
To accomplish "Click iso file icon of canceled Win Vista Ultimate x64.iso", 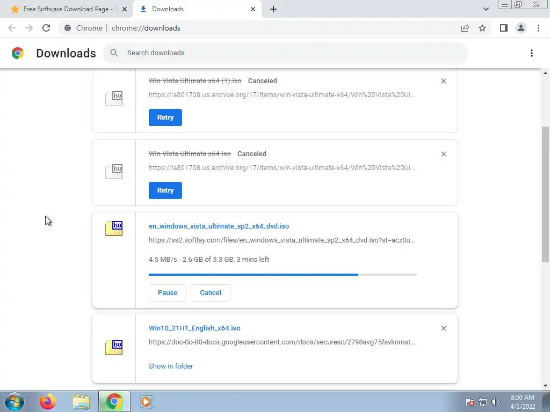I will (x=114, y=172).
